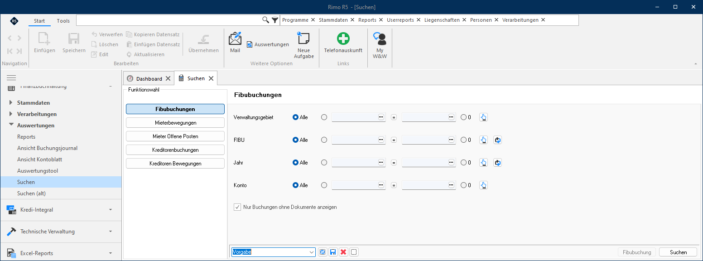
Task: Switch to the Start ribbon tab
Action: click(39, 21)
